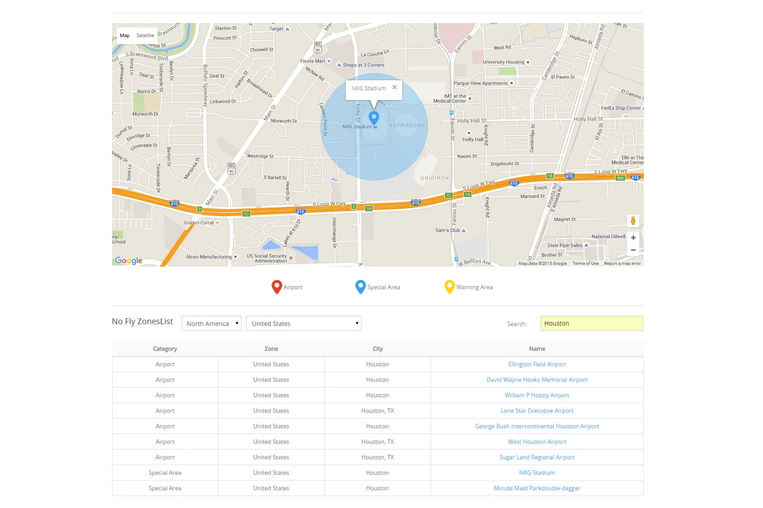Viewport: 763px width, 508px height.
Task: Open William P Hobby Airport link
Action: point(537,395)
